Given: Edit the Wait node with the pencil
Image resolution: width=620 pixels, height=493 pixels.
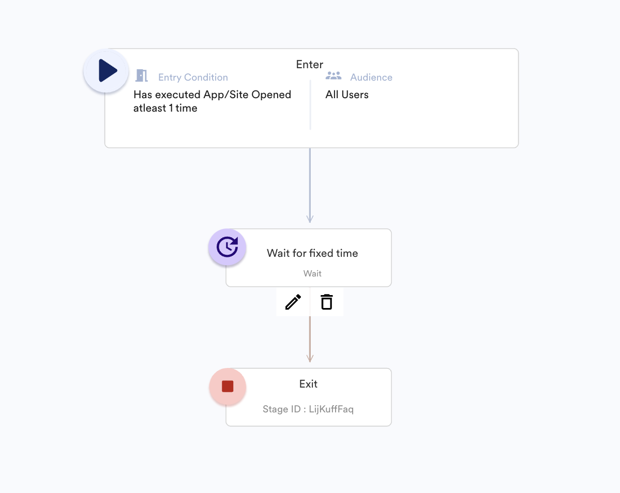Looking at the screenshot, I should (293, 302).
